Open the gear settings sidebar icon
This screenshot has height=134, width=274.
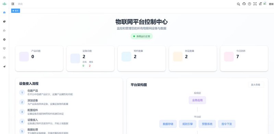click(x=4, y=39)
